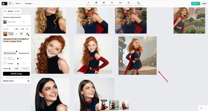Click the Specify Artistic level icon
208x111 pixels.
click(x=5, y=58)
